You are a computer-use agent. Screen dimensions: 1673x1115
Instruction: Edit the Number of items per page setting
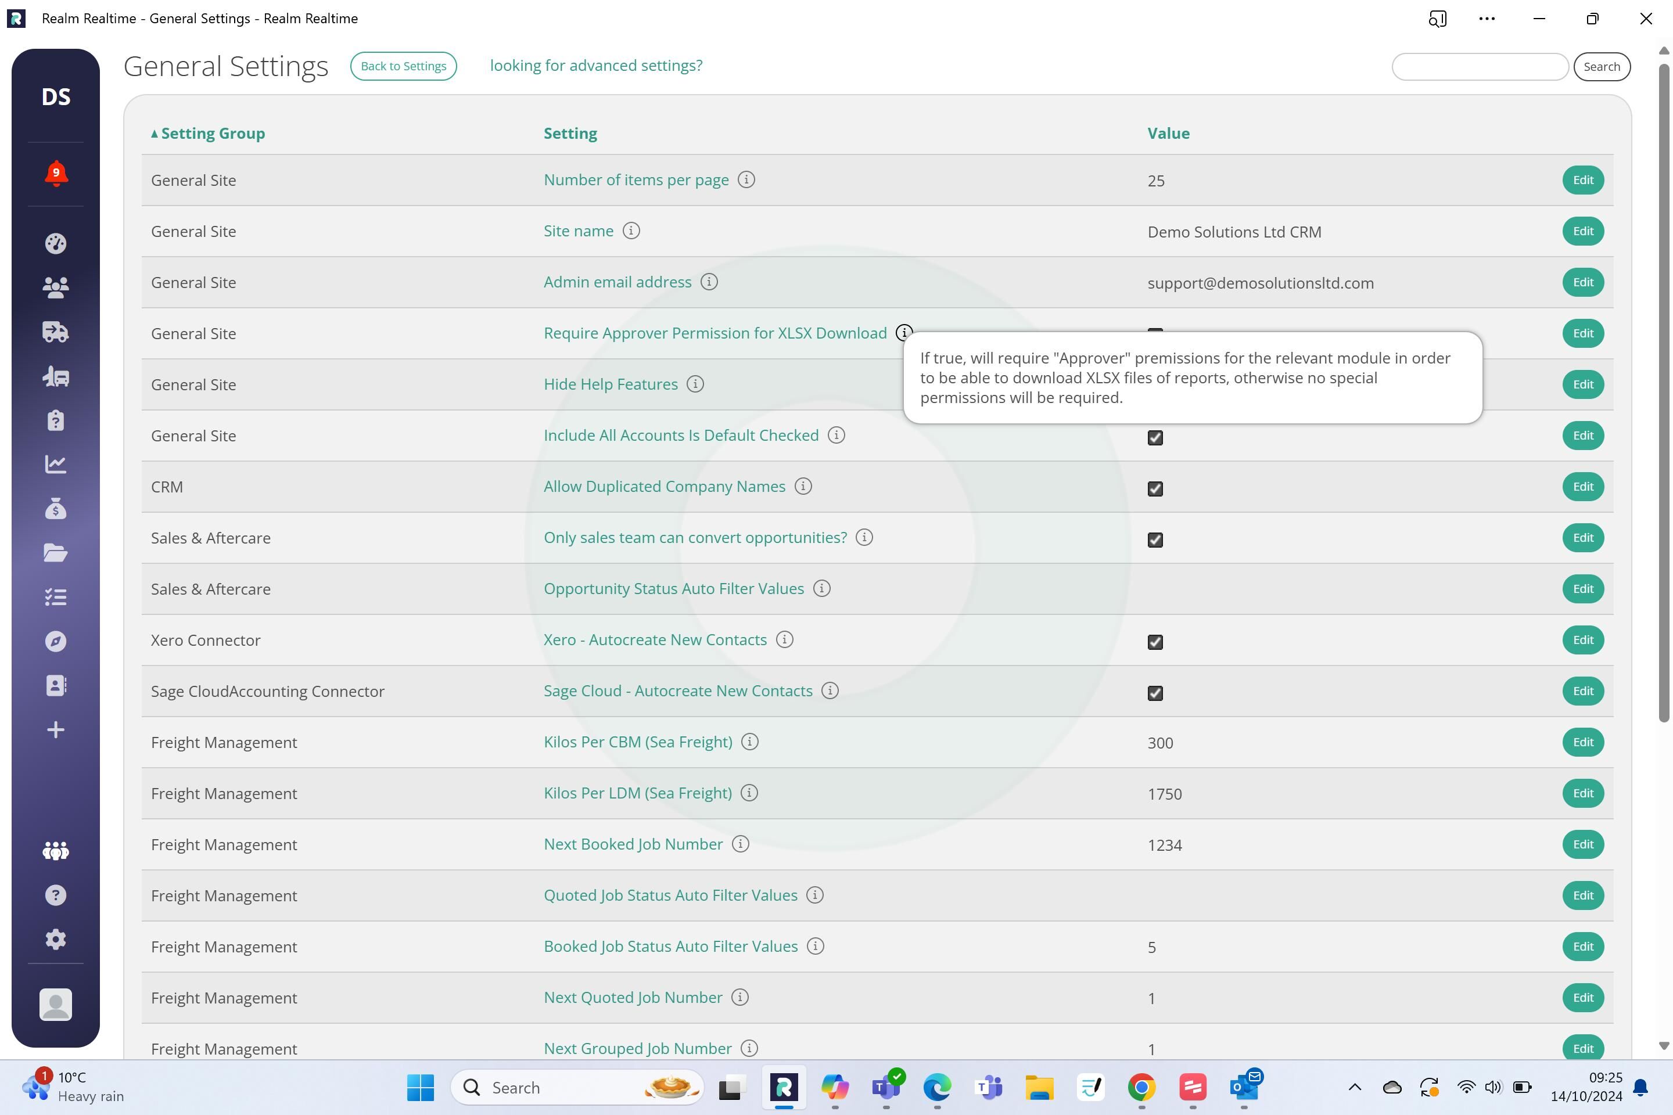(x=1582, y=180)
